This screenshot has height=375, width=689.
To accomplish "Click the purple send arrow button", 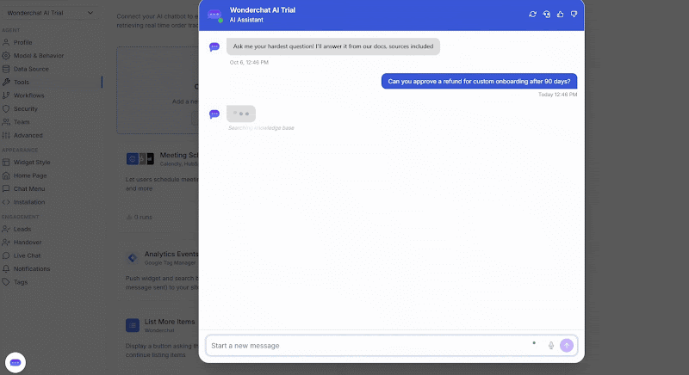I will 567,346.
